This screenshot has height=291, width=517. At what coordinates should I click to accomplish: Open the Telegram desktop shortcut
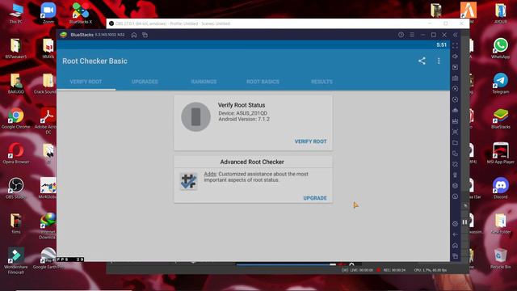[x=501, y=83]
